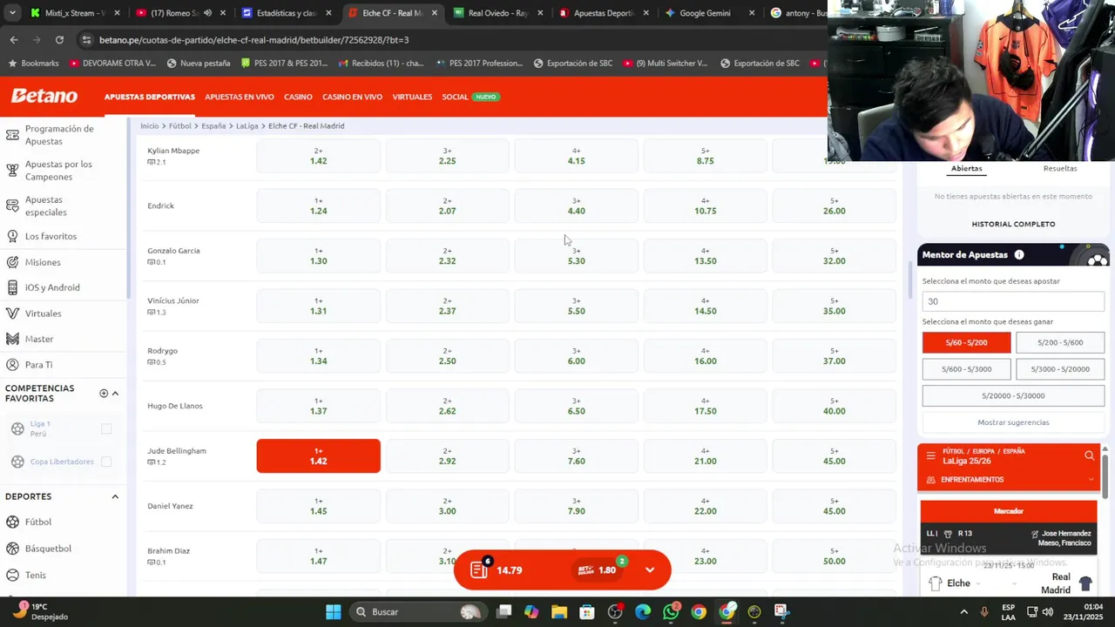Image resolution: width=1115 pixels, height=627 pixels.
Task: Go to the España breadcrumb link
Action: [213, 126]
